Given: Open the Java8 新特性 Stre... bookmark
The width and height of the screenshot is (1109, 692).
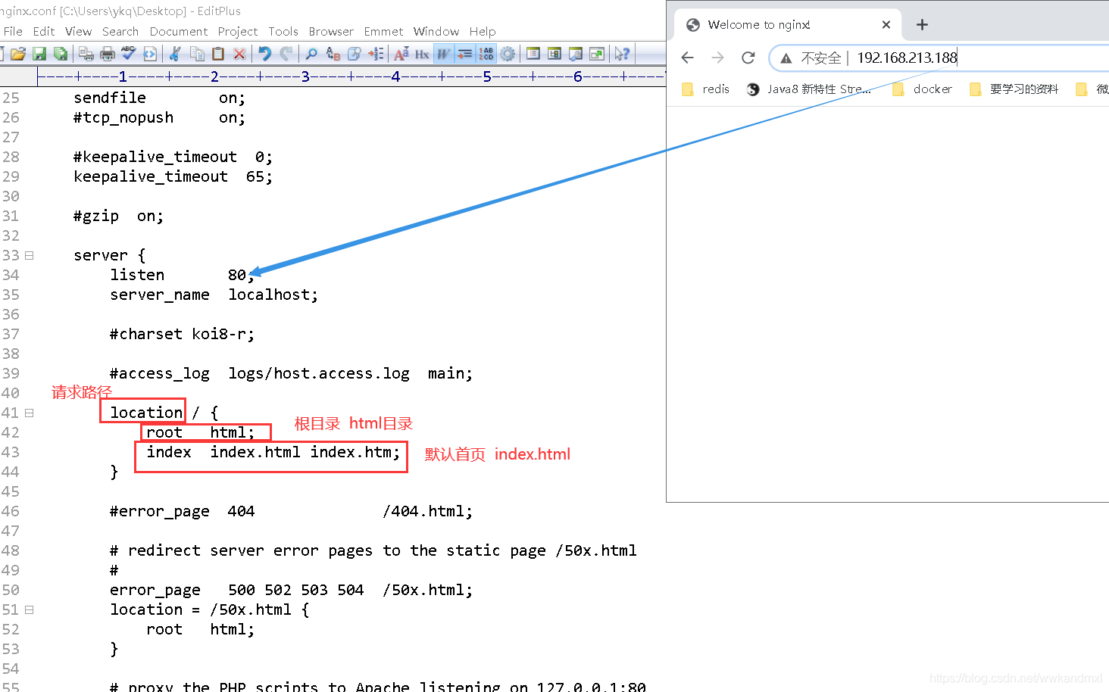Looking at the screenshot, I should [809, 89].
